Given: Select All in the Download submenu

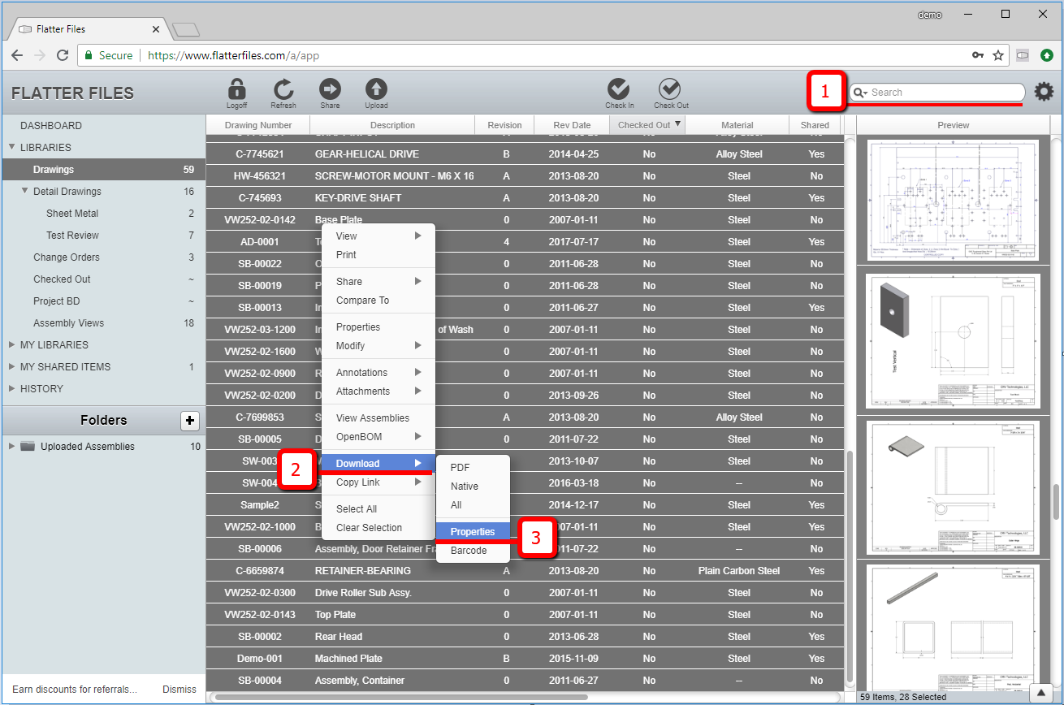Looking at the screenshot, I should click(x=473, y=504).
